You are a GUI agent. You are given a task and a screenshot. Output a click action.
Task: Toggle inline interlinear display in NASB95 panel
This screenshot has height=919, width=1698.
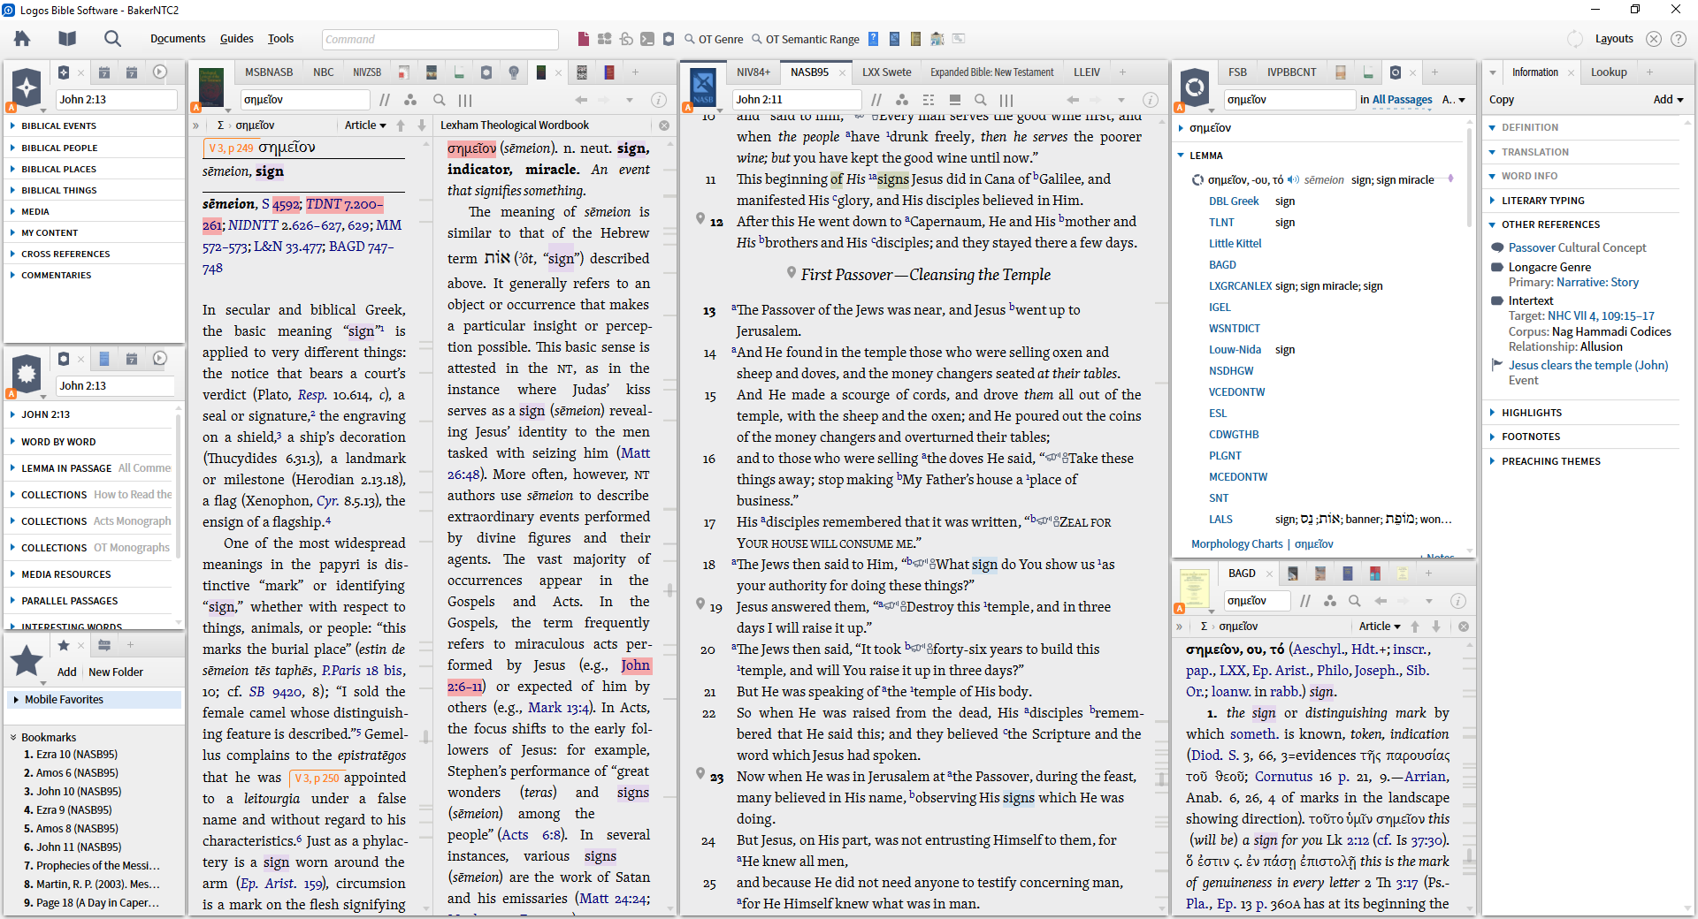coord(928,100)
